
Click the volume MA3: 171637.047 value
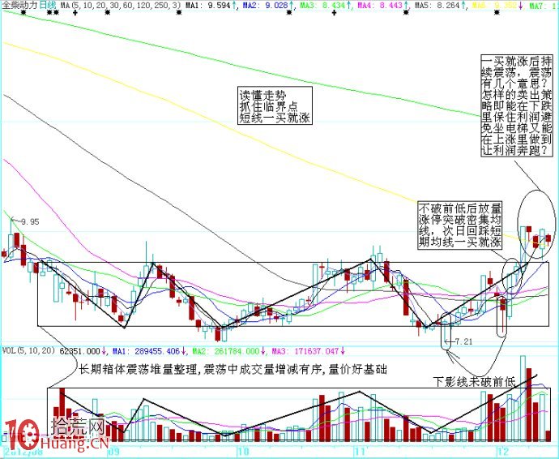point(305,351)
